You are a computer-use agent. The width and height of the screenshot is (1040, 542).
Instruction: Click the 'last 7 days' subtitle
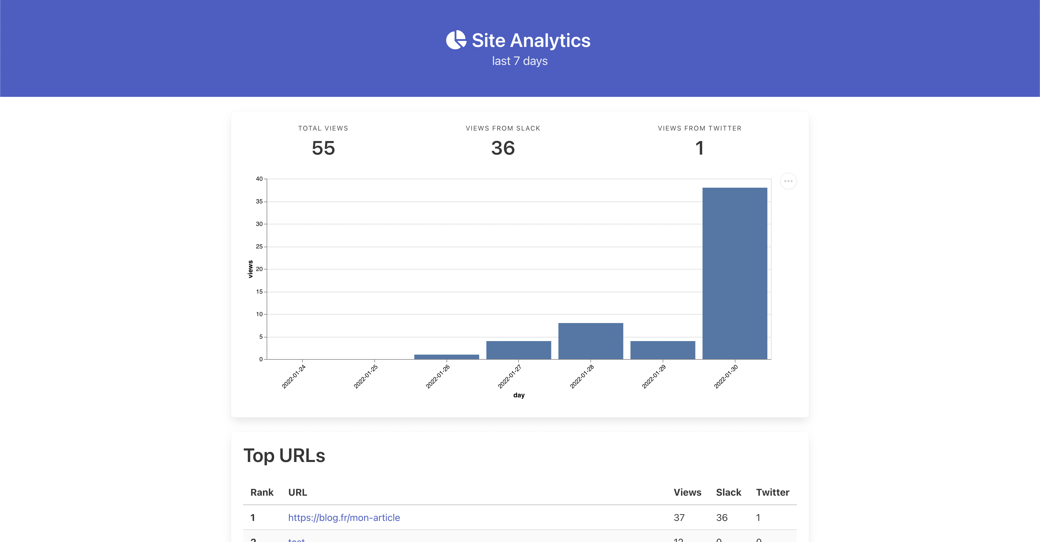point(520,61)
